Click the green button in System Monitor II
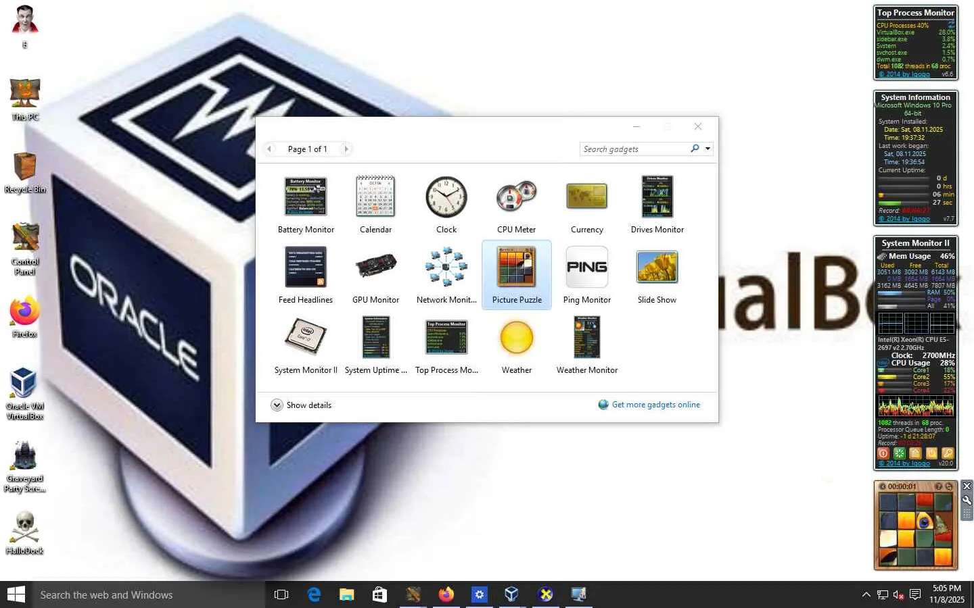 point(900,453)
